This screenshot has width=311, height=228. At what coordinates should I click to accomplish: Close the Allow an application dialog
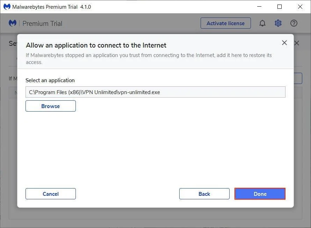(x=284, y=43)
